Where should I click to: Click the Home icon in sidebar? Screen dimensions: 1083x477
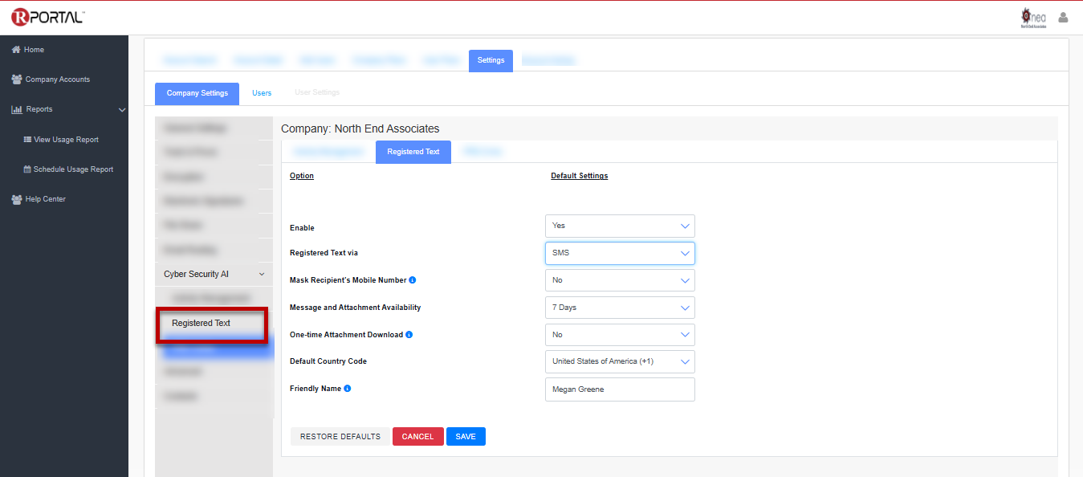coord(15,50)
